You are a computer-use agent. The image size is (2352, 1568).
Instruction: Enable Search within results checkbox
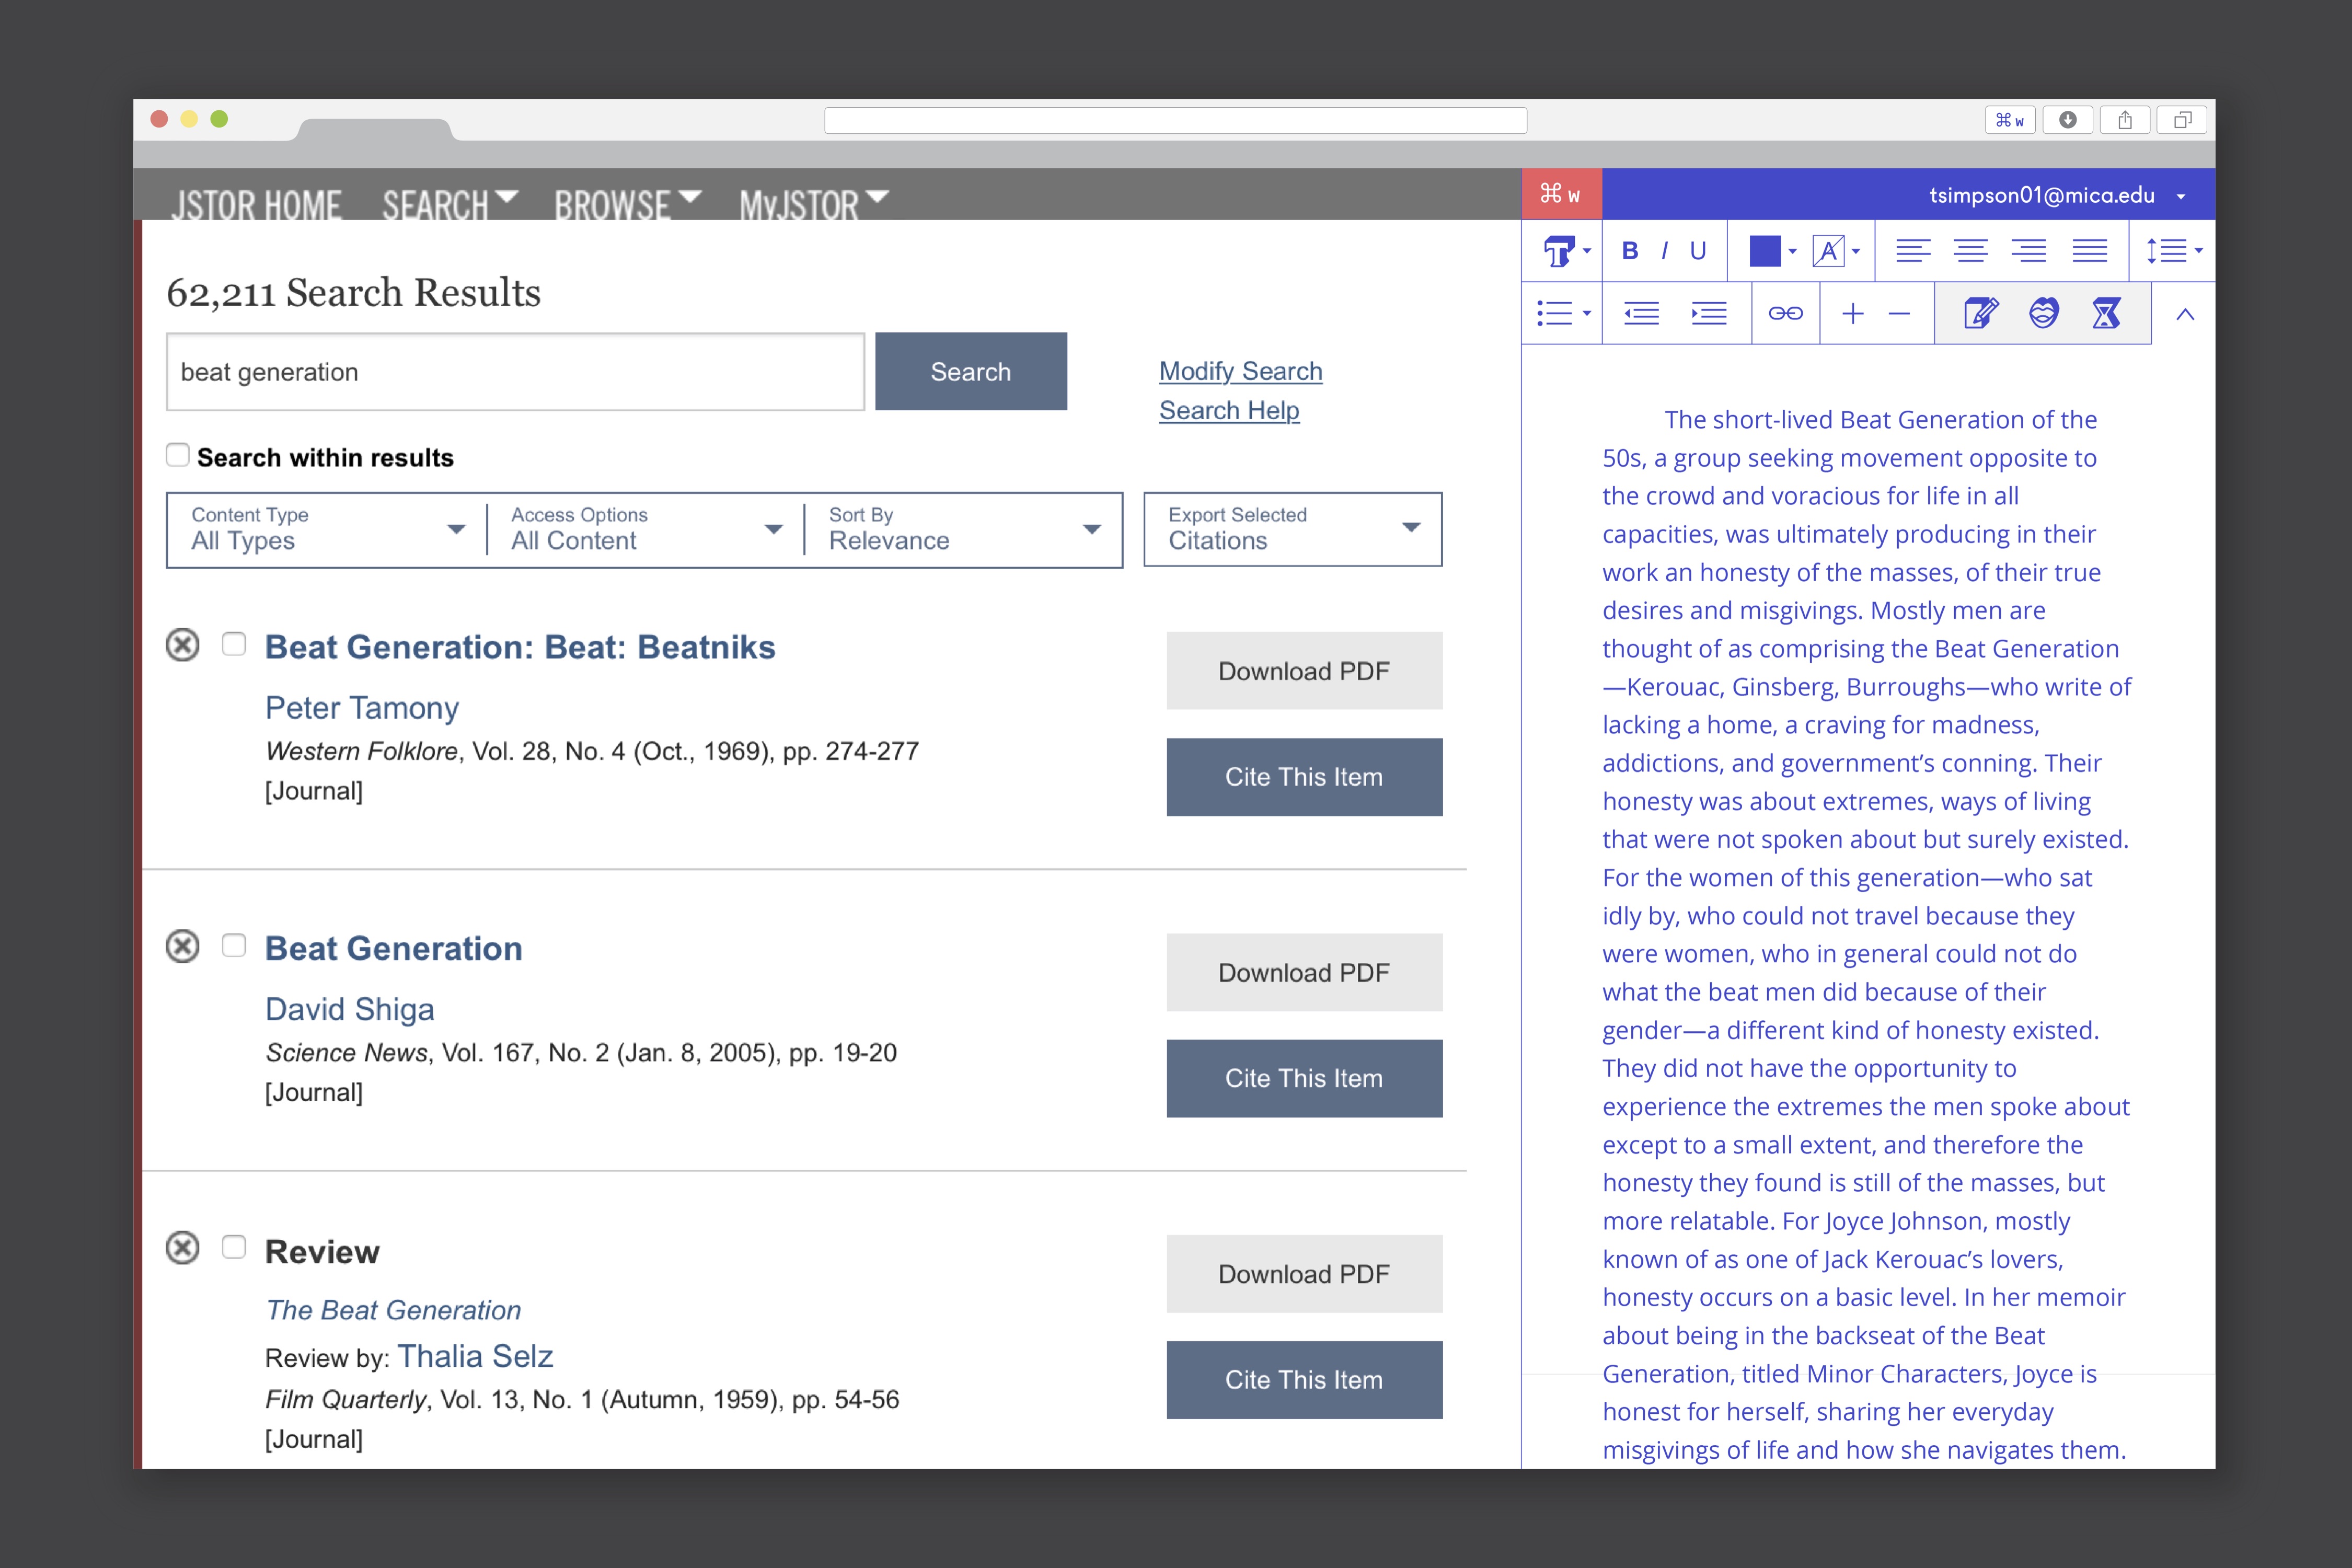[178, 456]
